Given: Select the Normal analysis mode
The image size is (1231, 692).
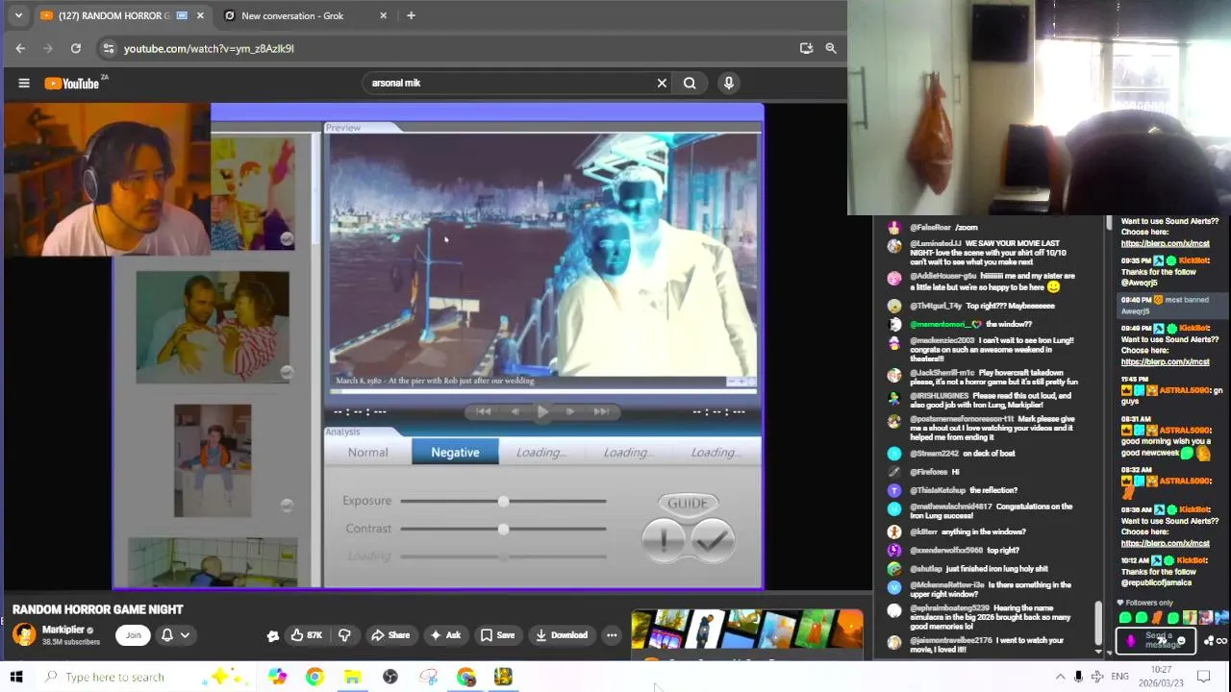Looking at the screenshot, I should point(368,453).
